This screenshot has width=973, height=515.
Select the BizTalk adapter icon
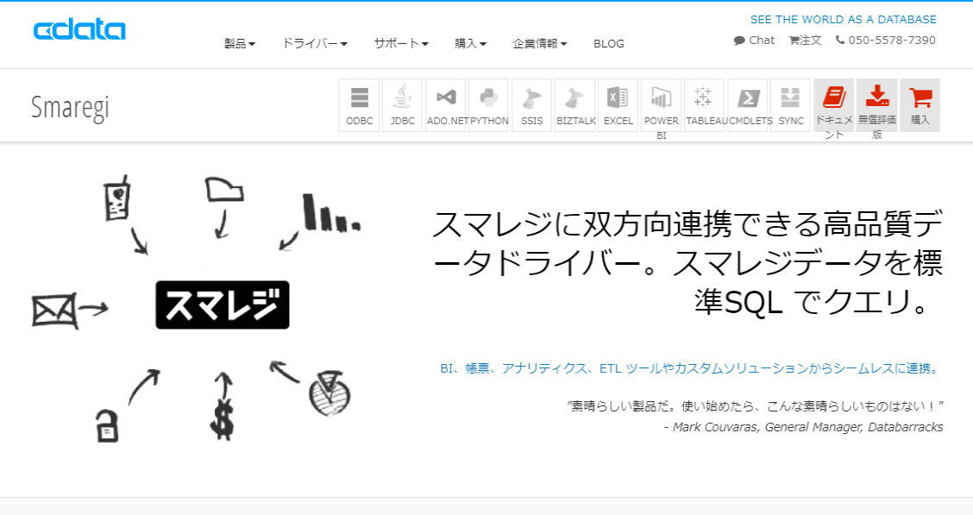[574, 105]
